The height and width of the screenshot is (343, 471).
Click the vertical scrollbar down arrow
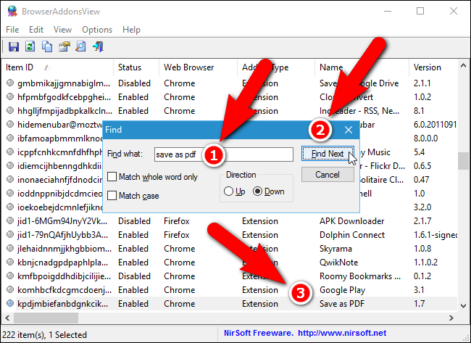(x=463, y=306)
